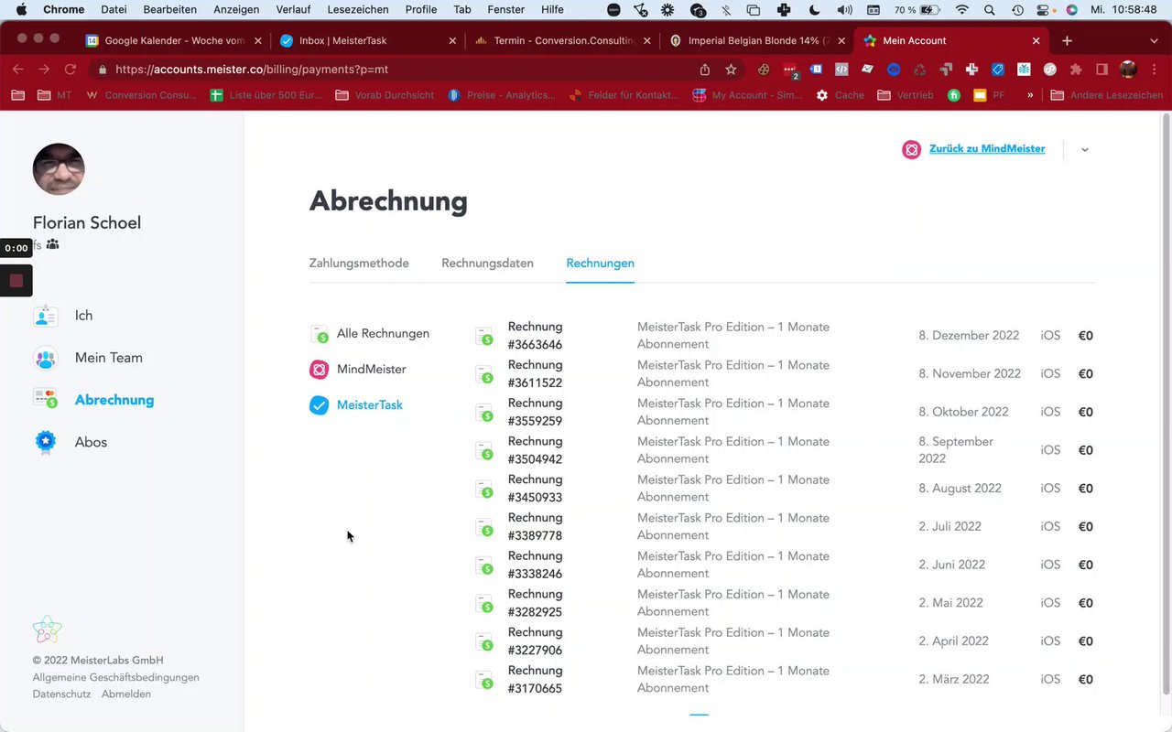Click the Wi-Fi icon in the menu bar

[961, 10]
